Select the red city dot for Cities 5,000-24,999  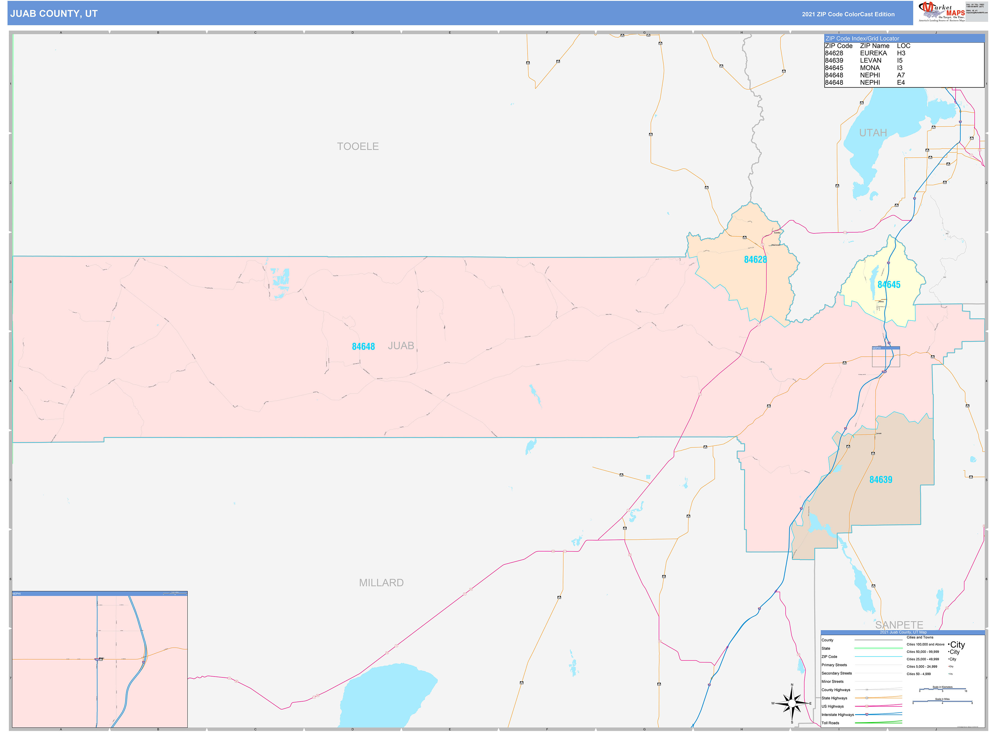point(949,666)
